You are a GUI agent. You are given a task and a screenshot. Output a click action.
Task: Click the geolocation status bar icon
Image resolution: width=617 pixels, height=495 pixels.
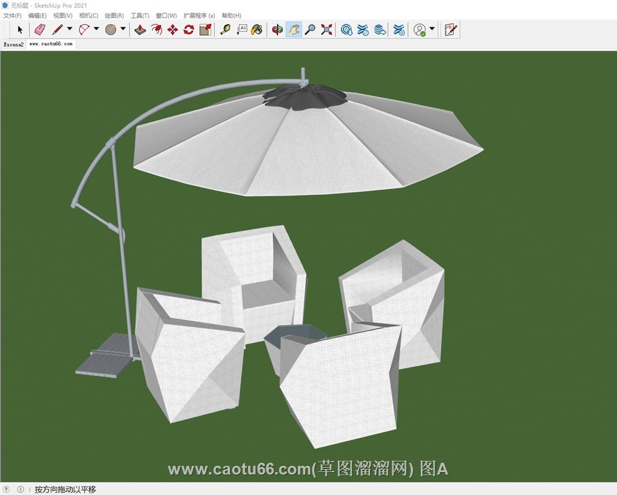click(x=7, y=489)
